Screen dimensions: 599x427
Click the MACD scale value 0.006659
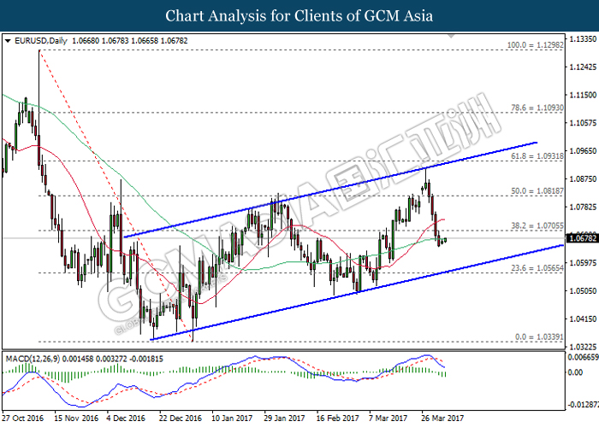[x=584, y=357]
